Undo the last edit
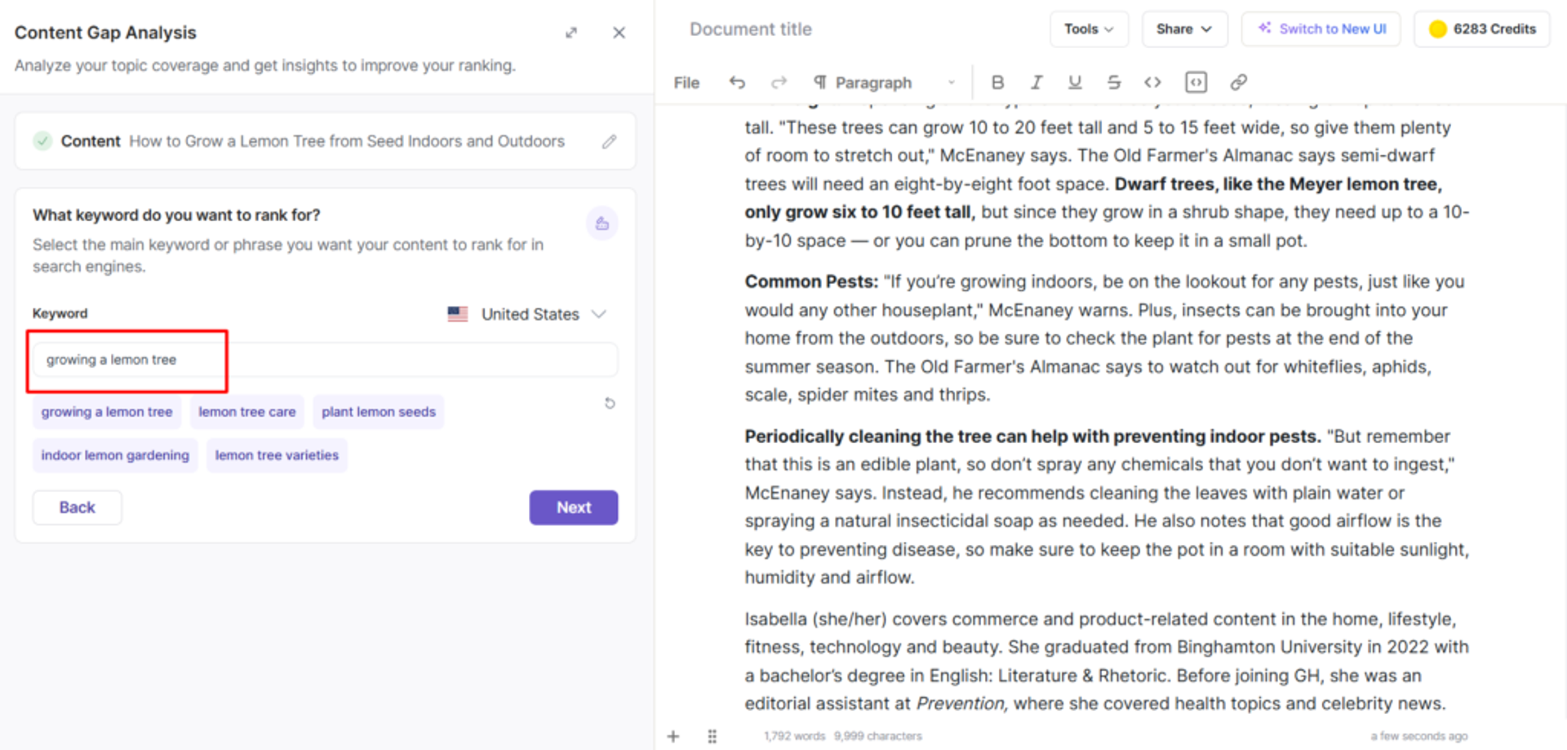Viewport: 1567px width, 750px height. 737,82
